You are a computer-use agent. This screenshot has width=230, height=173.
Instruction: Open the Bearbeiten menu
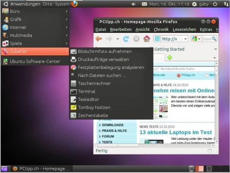pyautogui.click(x=121, y=29)
